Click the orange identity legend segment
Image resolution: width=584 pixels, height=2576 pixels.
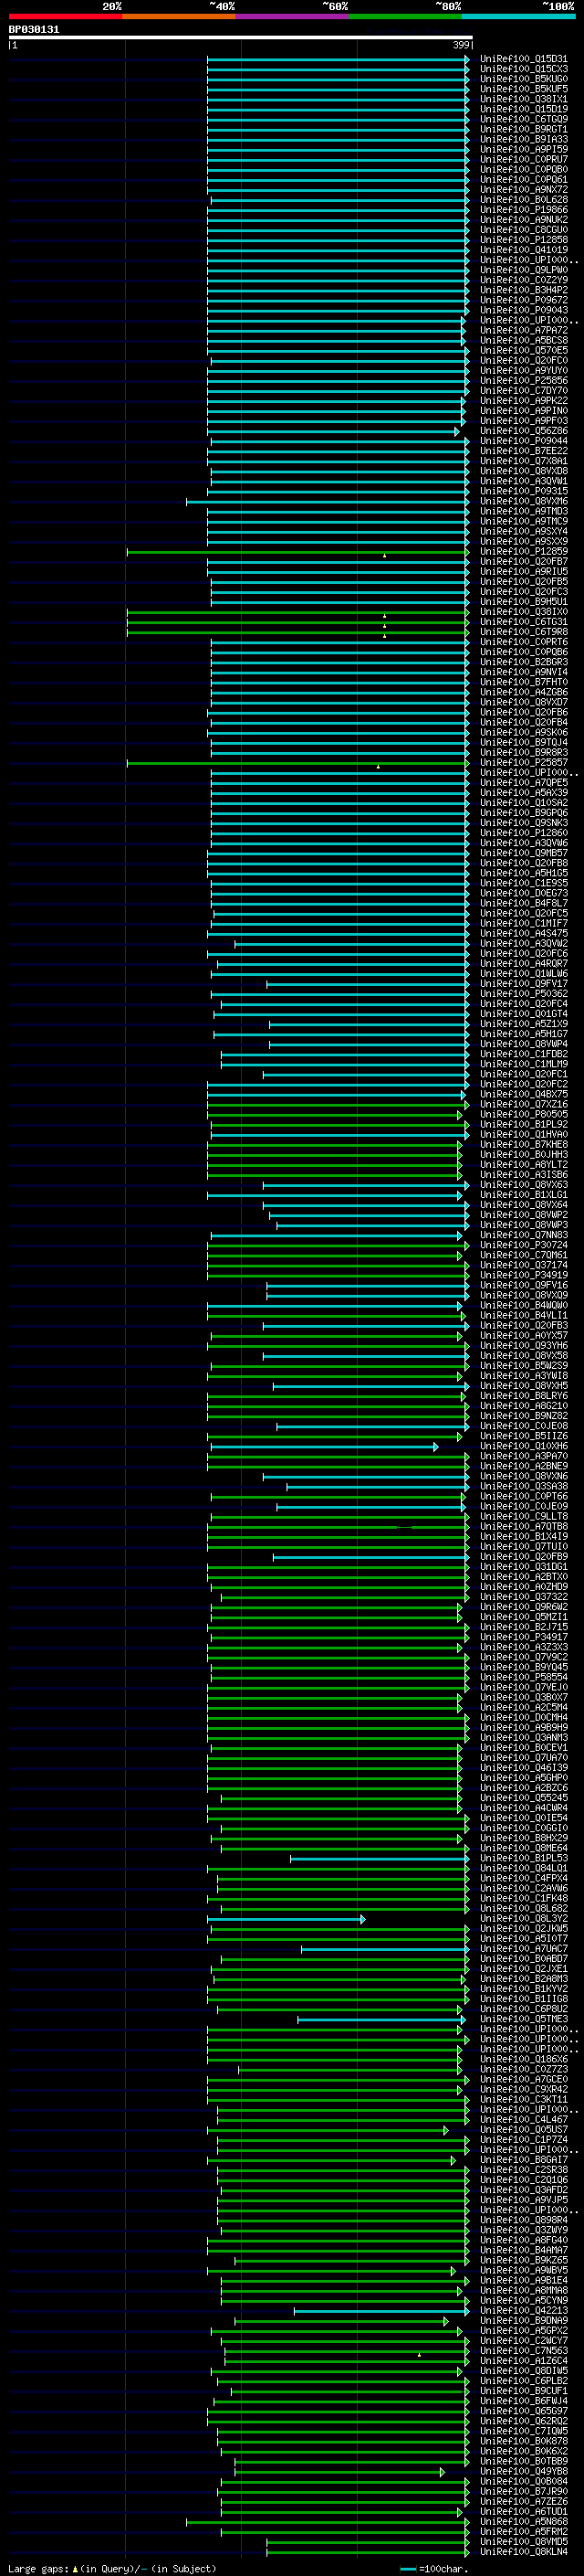coord(179,16)
